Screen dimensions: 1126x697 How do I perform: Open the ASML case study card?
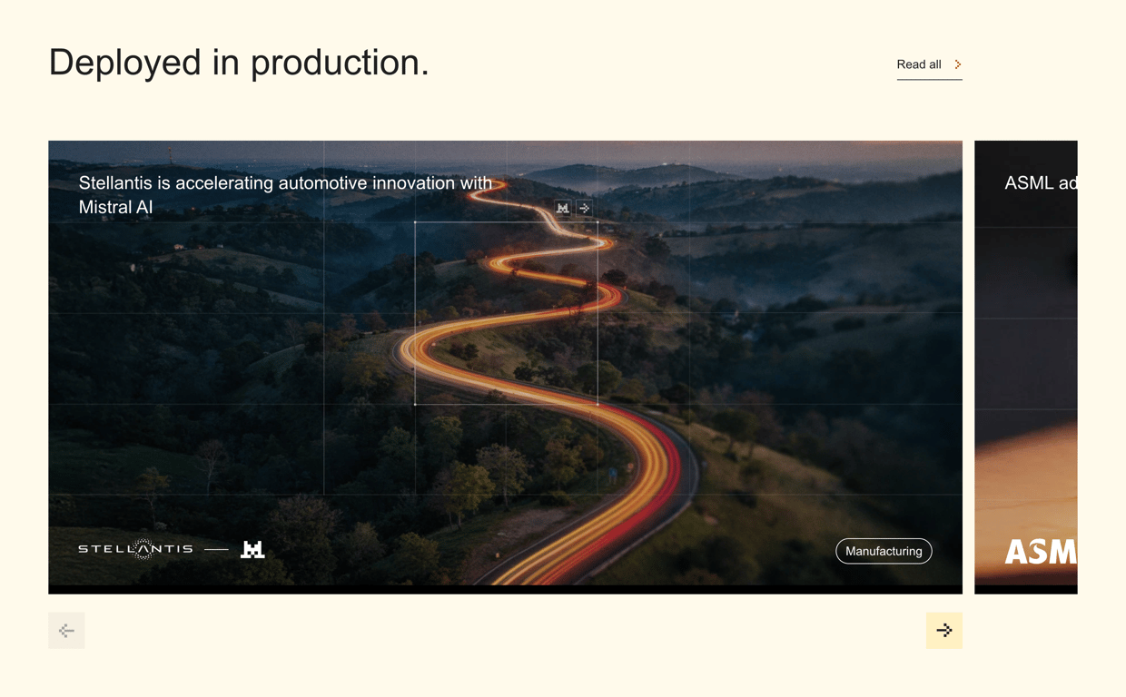[x=1026, y=368]
